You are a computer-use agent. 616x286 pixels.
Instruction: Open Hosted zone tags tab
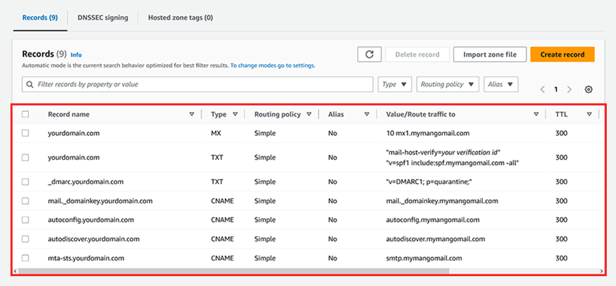180,18
